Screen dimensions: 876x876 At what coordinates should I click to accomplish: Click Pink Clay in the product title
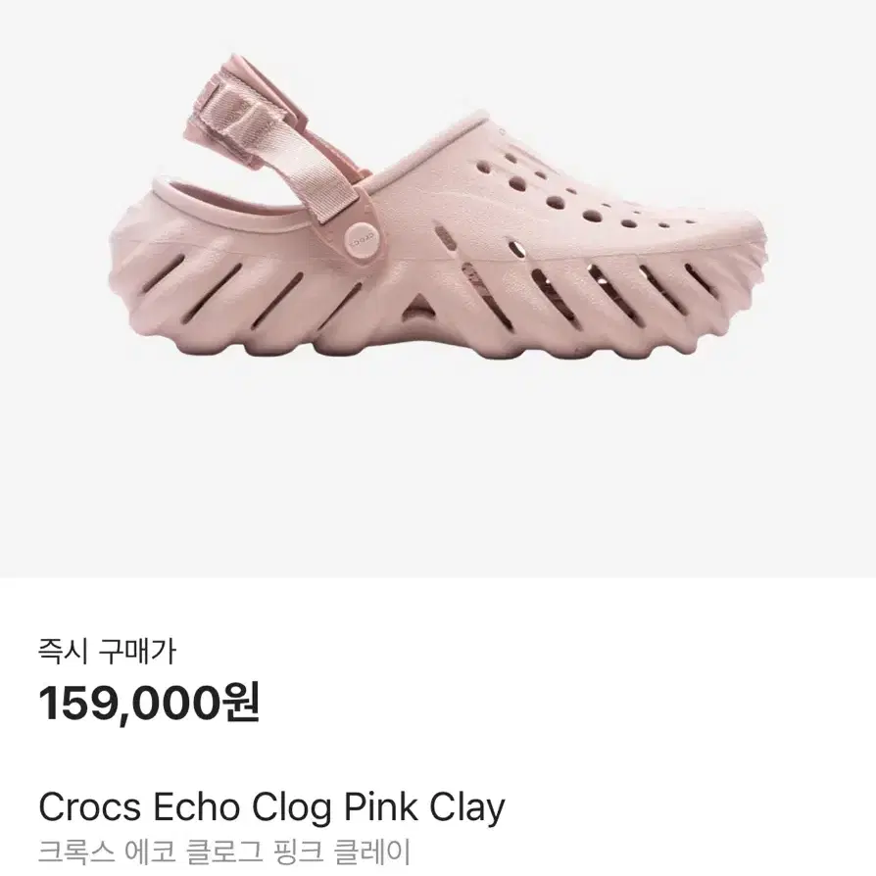[x=423, y=807]
